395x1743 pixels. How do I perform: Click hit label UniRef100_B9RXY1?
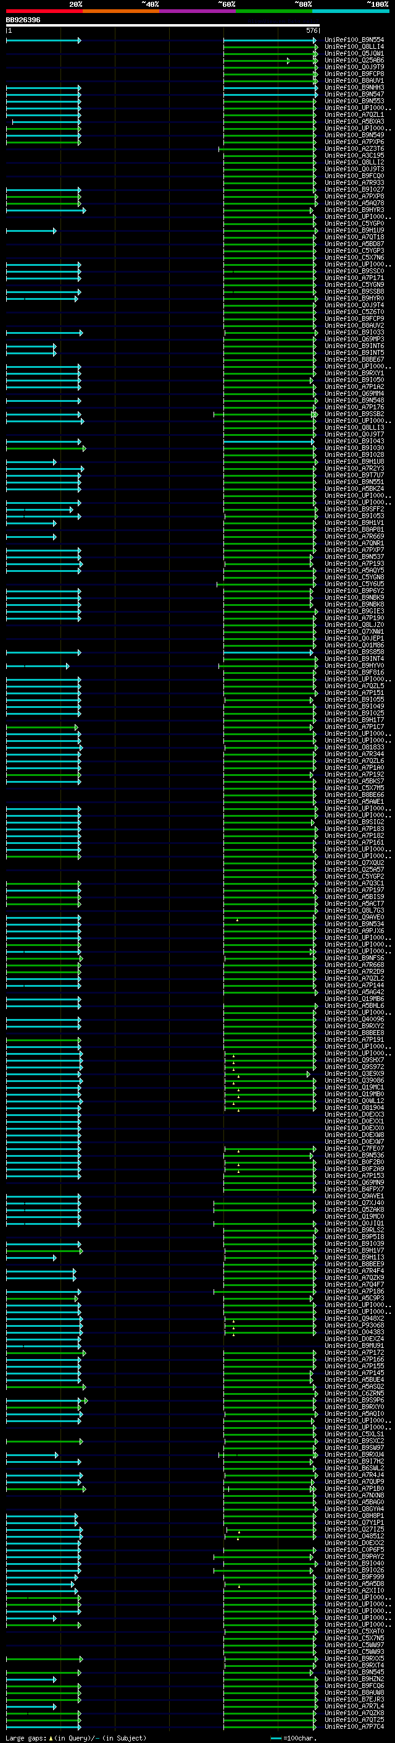pos(354,373)
